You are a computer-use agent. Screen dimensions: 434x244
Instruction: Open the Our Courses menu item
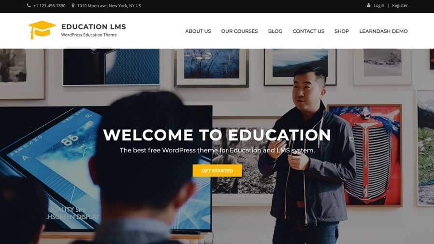239,31
